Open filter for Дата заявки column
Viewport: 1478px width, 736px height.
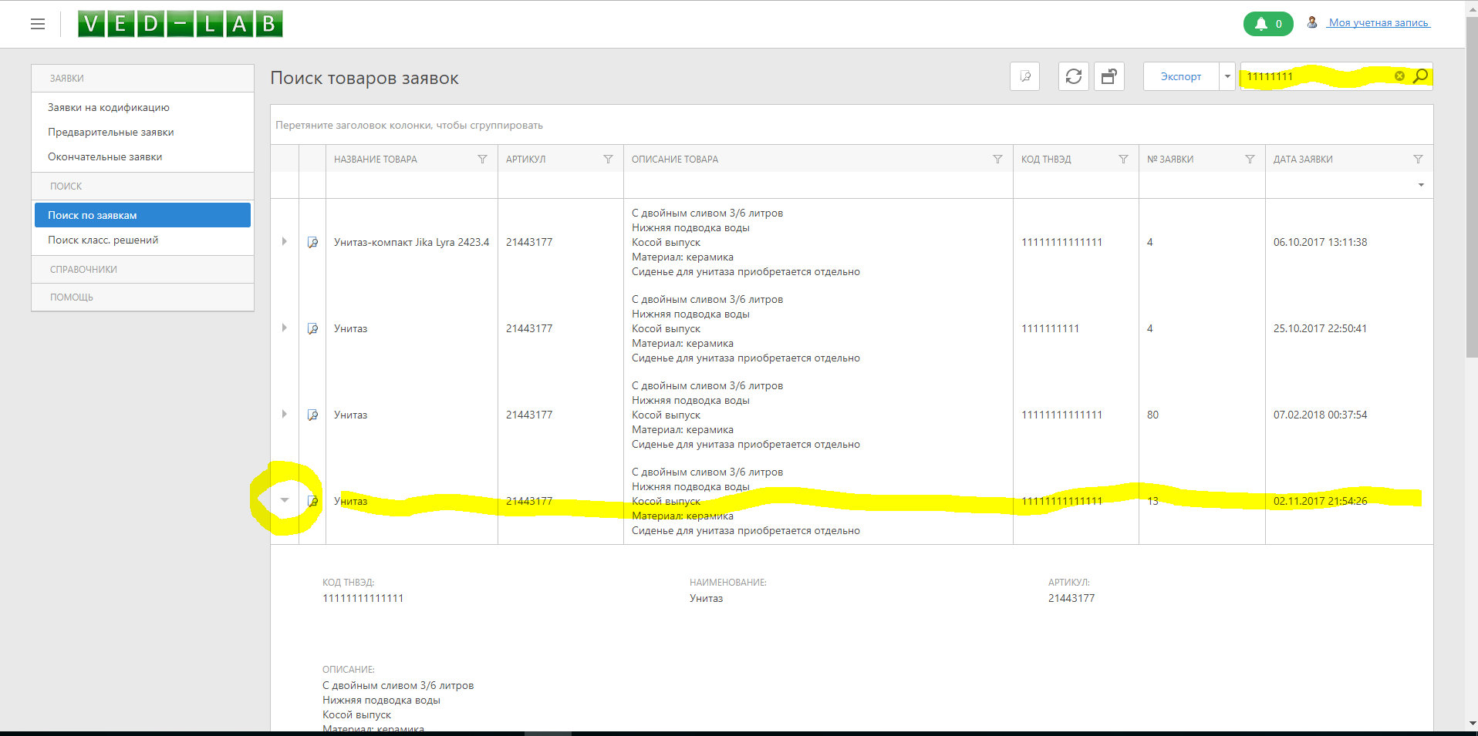(1418, 159)
